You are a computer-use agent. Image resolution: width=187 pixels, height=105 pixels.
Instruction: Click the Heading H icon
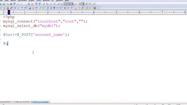pyautogui.click(x=25, y=8)
